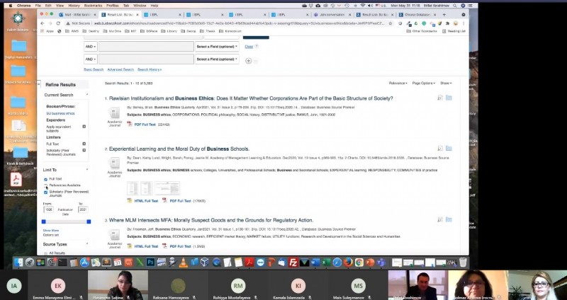Open Photoshop from the Dock
The image size is (567, 300).
point(150,262)
